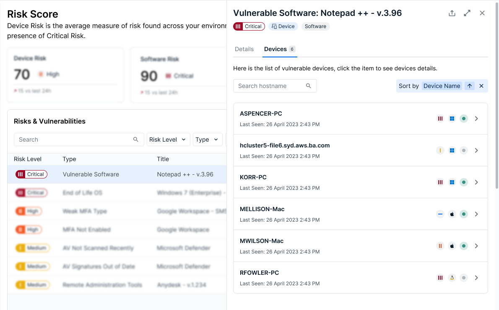This screenshot has height=310, width=499.
Task: Click the panel vertical scrollbar
Action: pos(497,96)
